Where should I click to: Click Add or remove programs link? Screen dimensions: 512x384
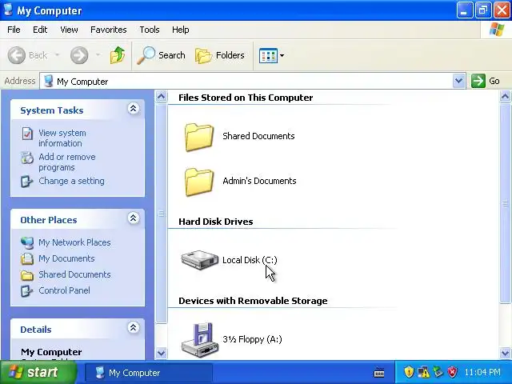[67, 162]
